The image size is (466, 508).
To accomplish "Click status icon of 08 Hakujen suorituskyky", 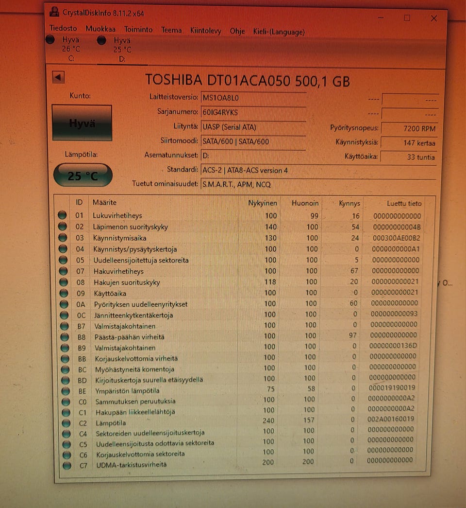I will pos(64,282).
